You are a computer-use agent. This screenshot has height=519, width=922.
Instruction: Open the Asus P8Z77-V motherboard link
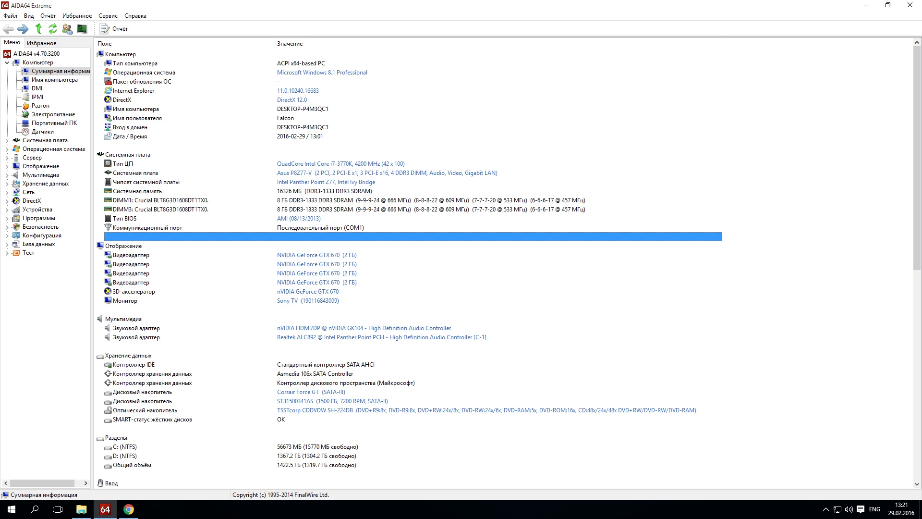(387, 173)
